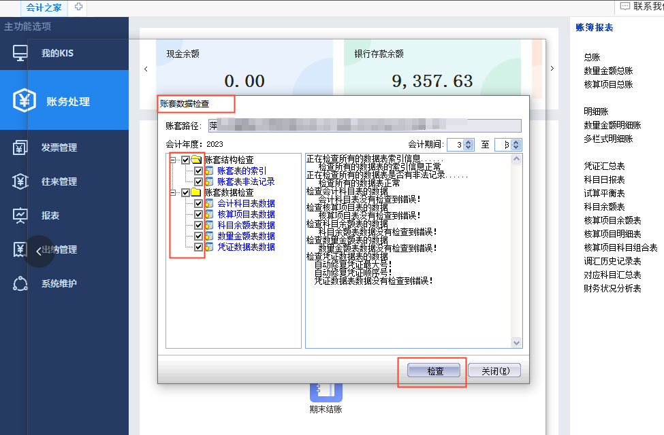
Task: Switch to the 会计之家 tab
Action: tap(44, 7)
